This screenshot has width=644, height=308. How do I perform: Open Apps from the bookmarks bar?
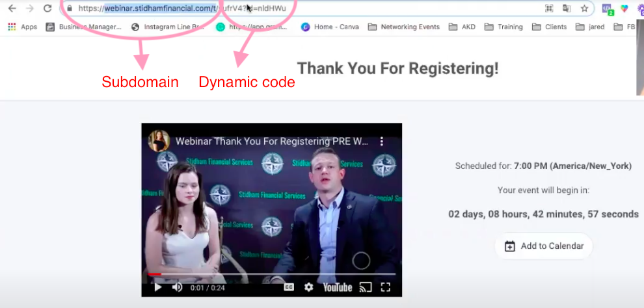pyautogui.click(x=23, y=27)
